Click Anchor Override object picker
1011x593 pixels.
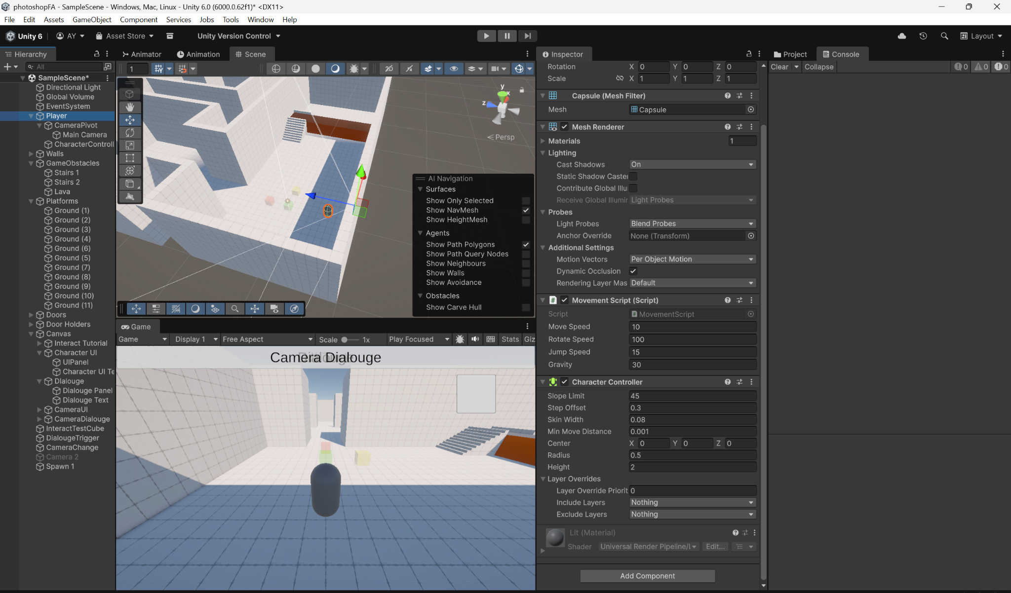coord(751,236)
